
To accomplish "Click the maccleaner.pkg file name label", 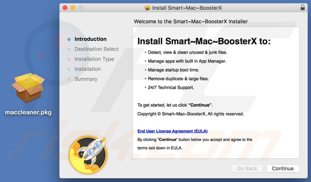I will tap(28, 112).
